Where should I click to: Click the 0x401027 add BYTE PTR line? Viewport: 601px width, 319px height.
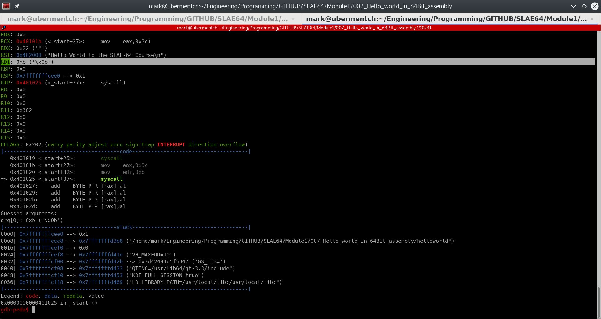click(68, 186)
